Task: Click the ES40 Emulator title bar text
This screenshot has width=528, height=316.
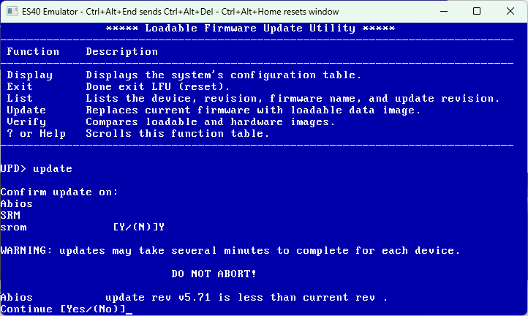Action: coord(180,12)
